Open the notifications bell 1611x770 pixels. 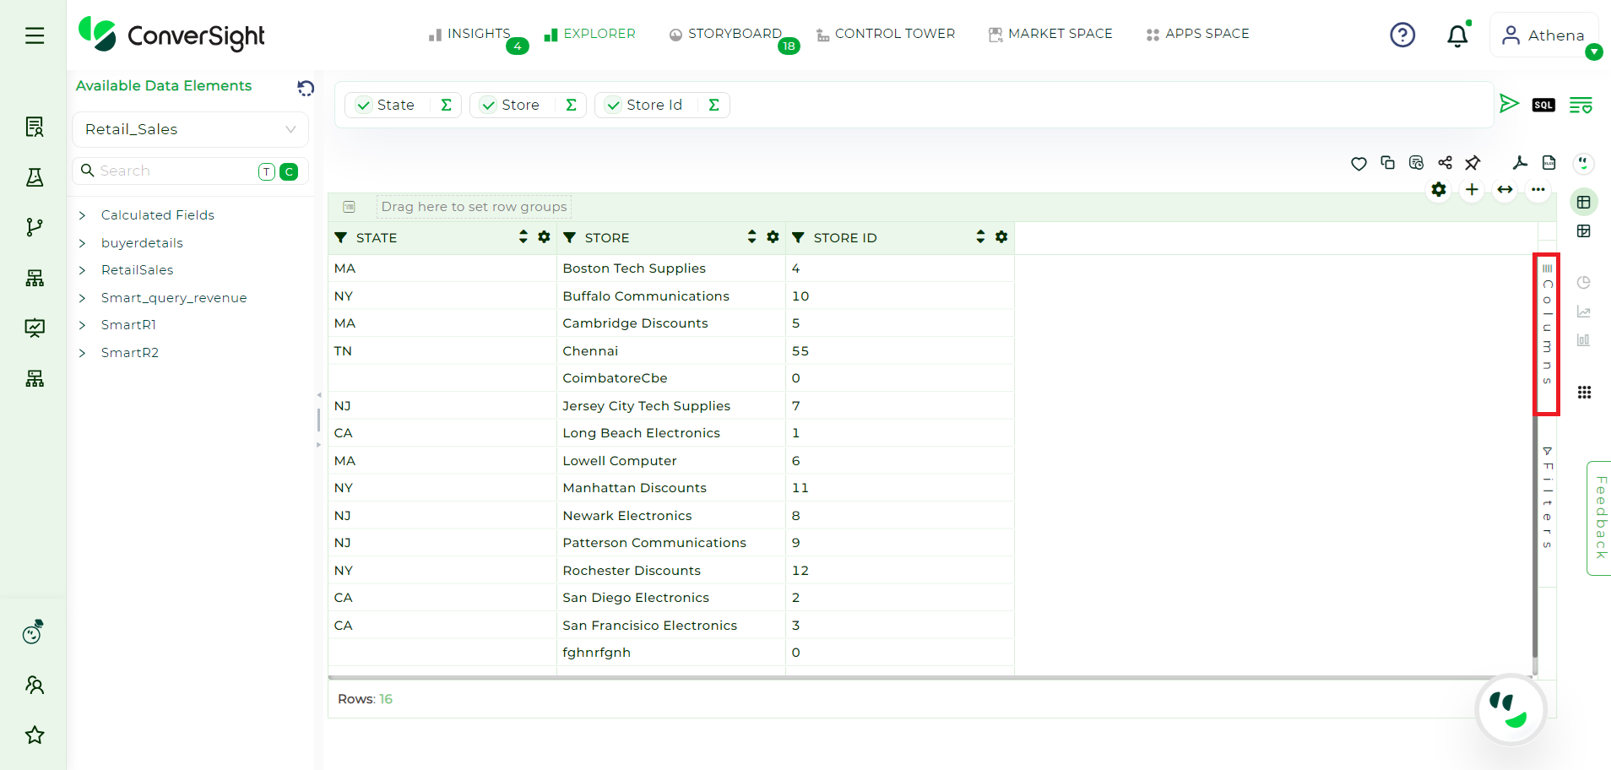coord(1457,35)
